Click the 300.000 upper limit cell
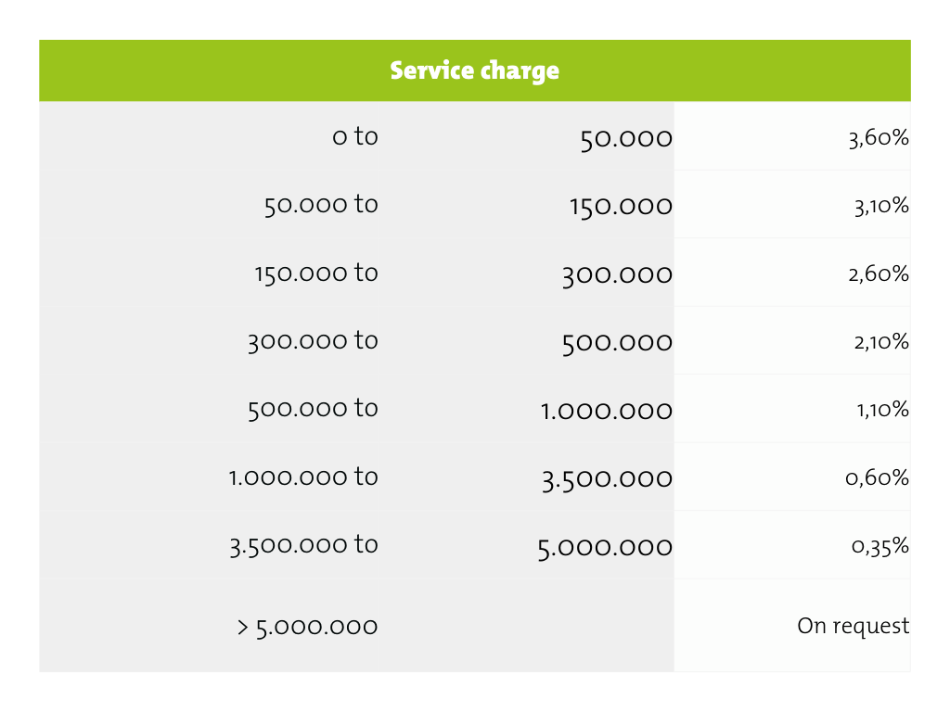950x712 pixels. coord(617,275)
